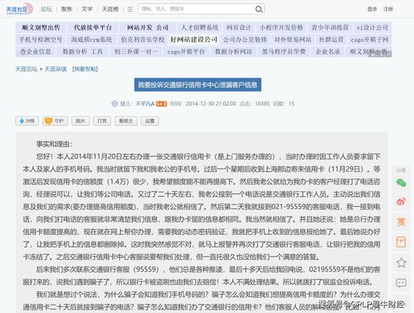Open the 手机号检测空号 ad link
414x313 pixels.
click(x=41, y=39)
